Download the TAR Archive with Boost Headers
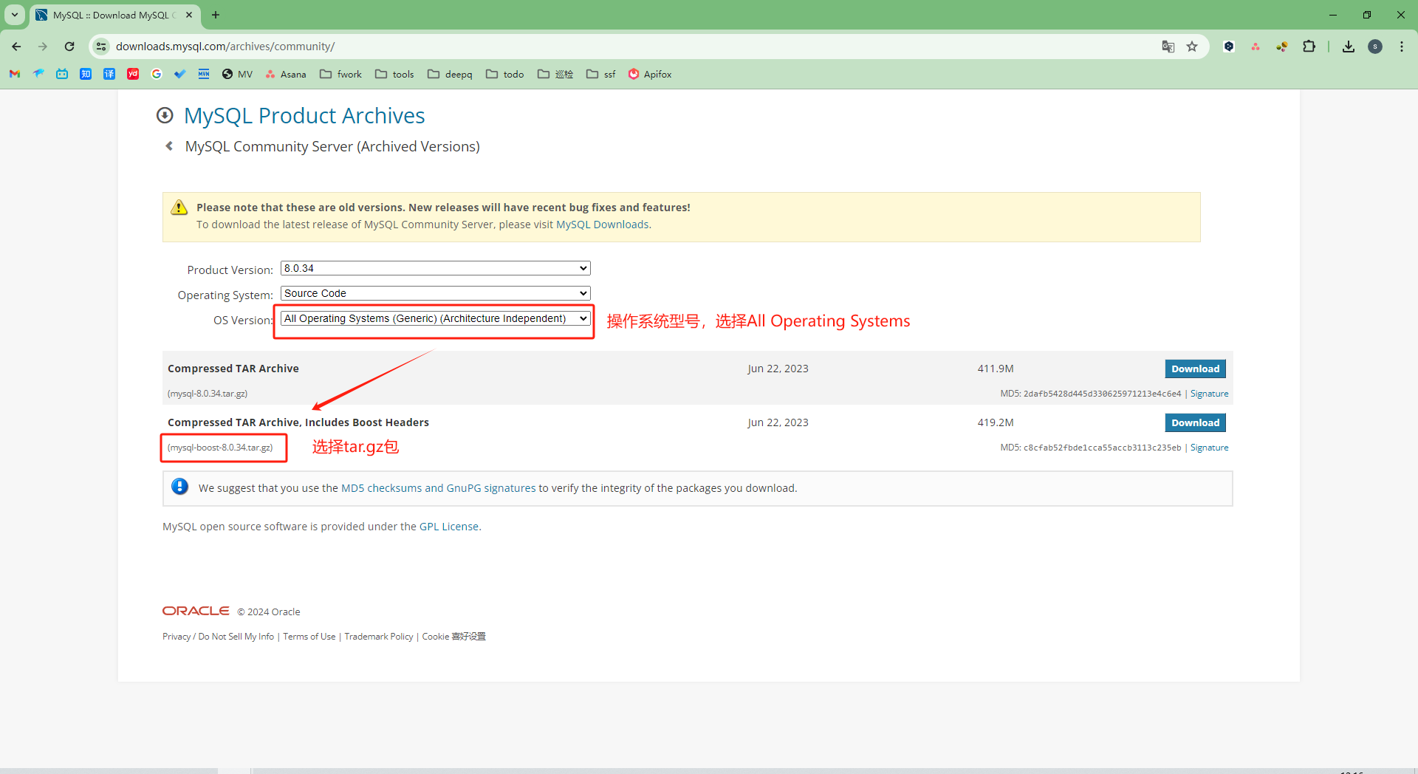Viewport: 1418px width, 774px height. [1195, 422]
